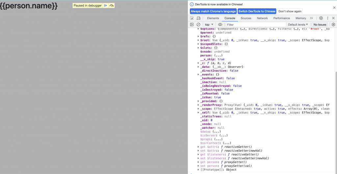Open console settings gear icon
Image resolution: width=337 pixels, height=174 pixels.
coord(333,25)
